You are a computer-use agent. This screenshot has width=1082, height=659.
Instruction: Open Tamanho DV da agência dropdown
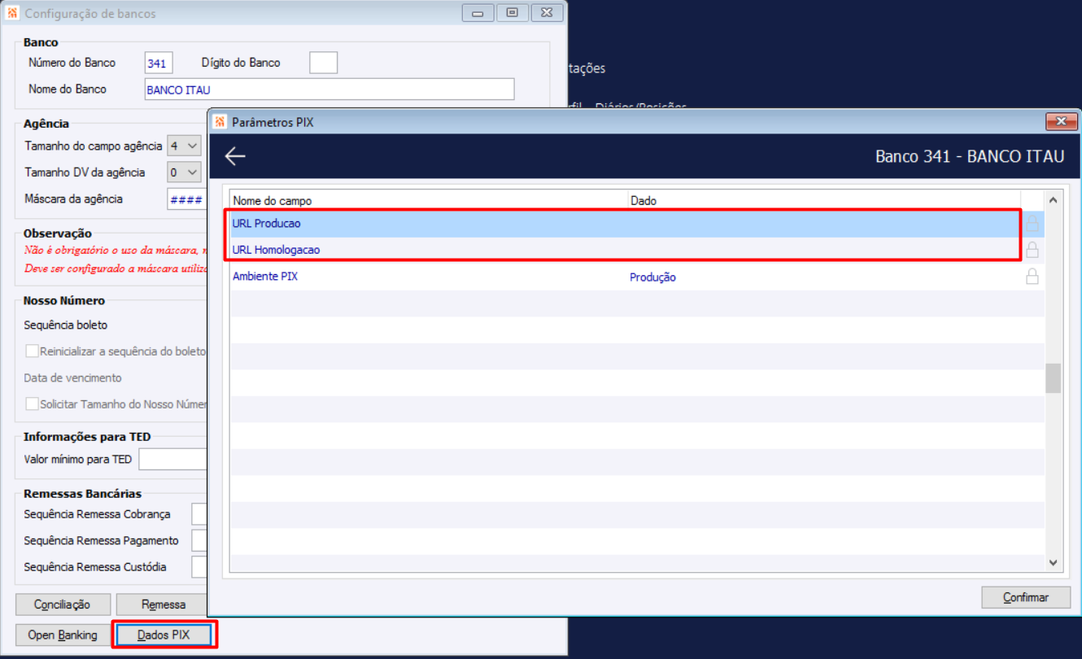(184, 172)
